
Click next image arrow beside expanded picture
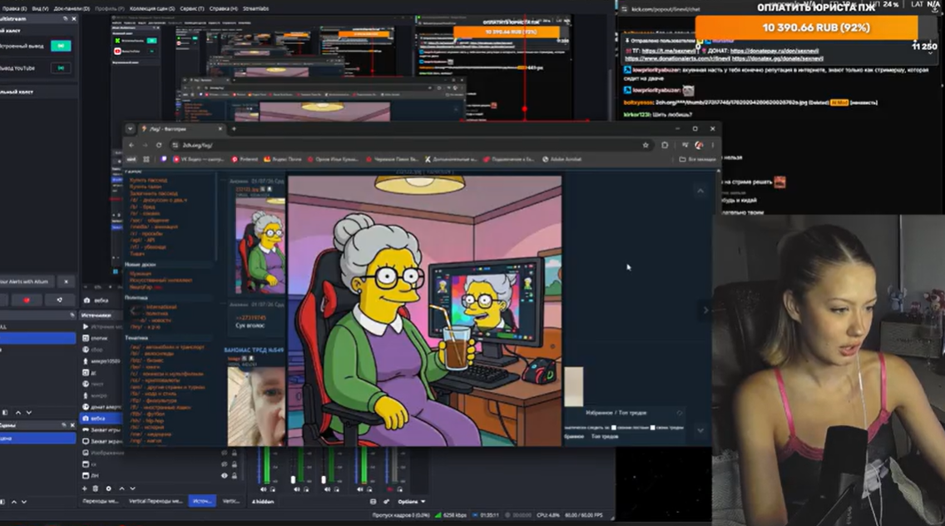coord(705,310)
